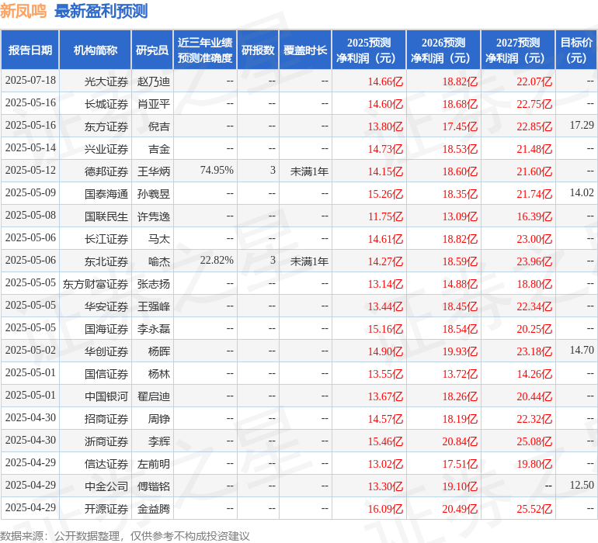Click the 22.07亿 forecast for 2027

coord(534,81)
